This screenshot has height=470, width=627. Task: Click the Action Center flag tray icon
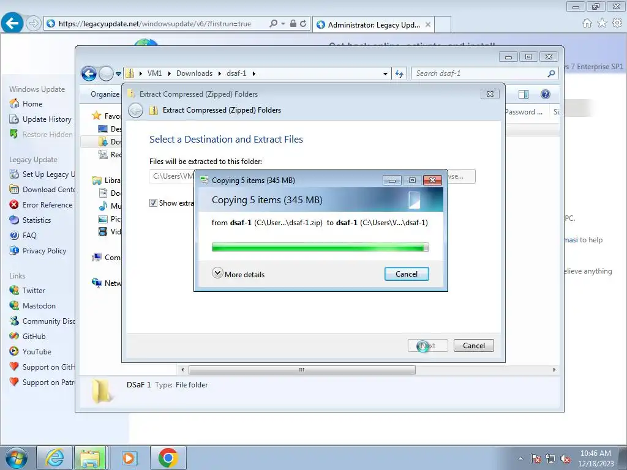pyautogui.click(x=536, y=458)
